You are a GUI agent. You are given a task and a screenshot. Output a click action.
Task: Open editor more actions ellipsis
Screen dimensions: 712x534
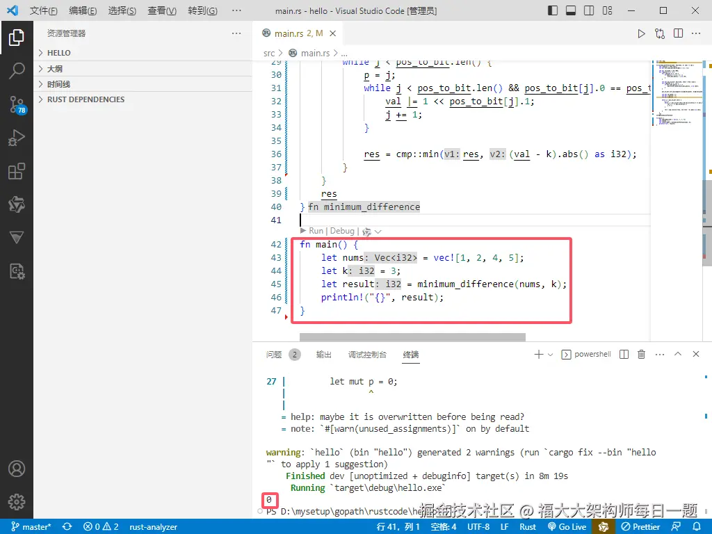coord(696,33)
